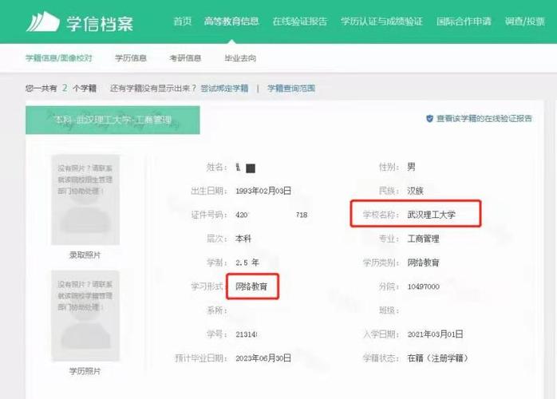557x399 pixels.
Task: Click the 层次 value 本科
Action: pos(243,239)
